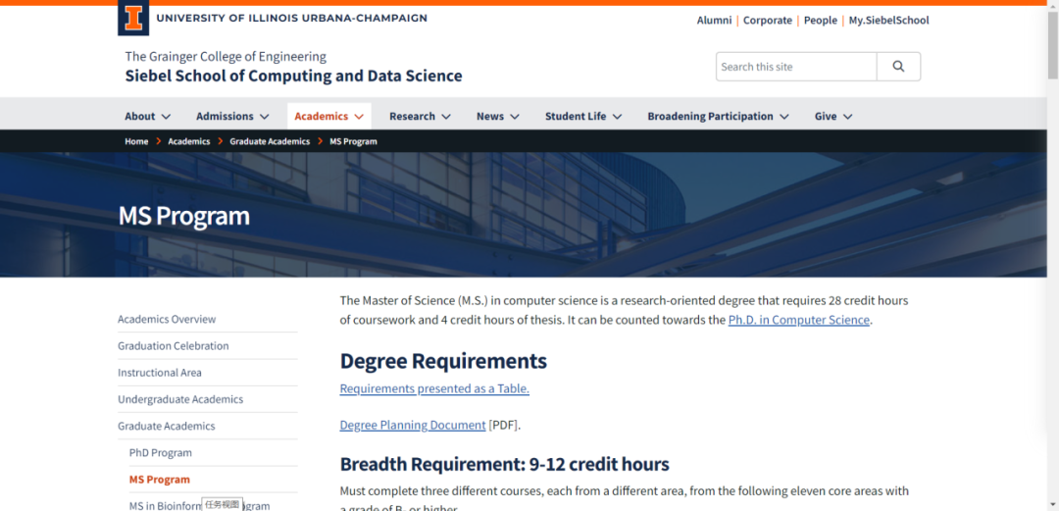The image size is (1059, 511).
Task: Open the Ph.D. in Computer Science link
Action: (798, 320)
